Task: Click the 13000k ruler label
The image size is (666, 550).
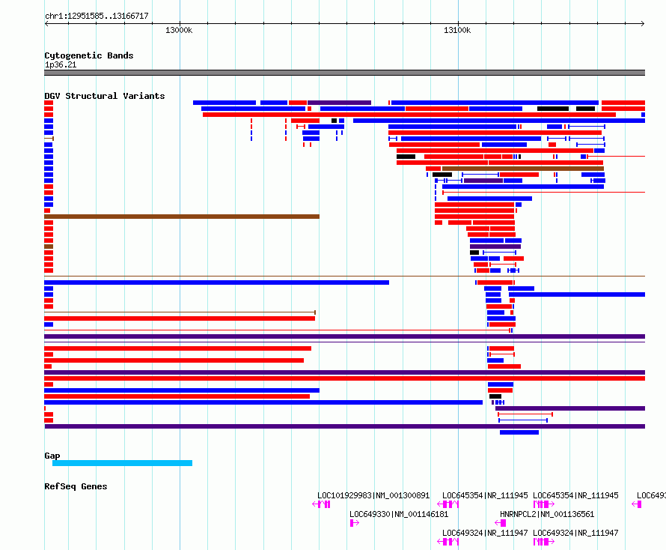Action: (179, 30)
